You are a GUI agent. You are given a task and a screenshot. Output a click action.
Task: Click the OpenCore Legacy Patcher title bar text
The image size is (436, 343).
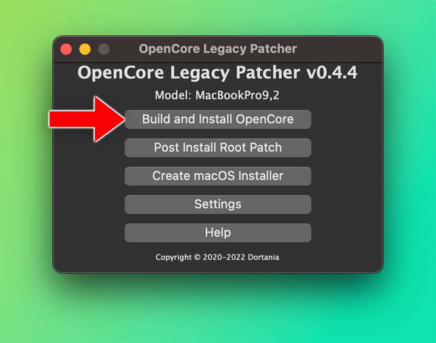pos(218,49)
